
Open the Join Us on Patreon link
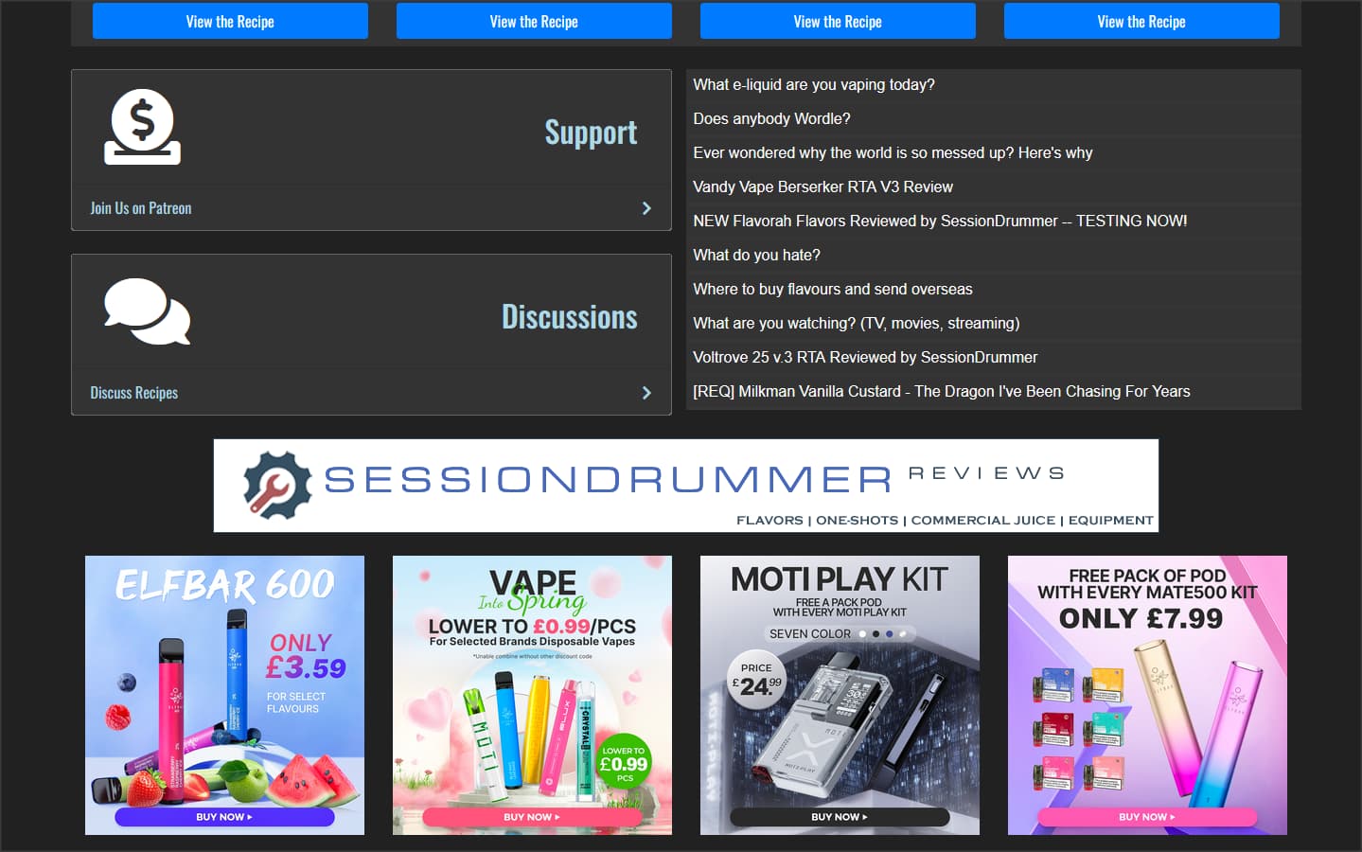point(141,208)
